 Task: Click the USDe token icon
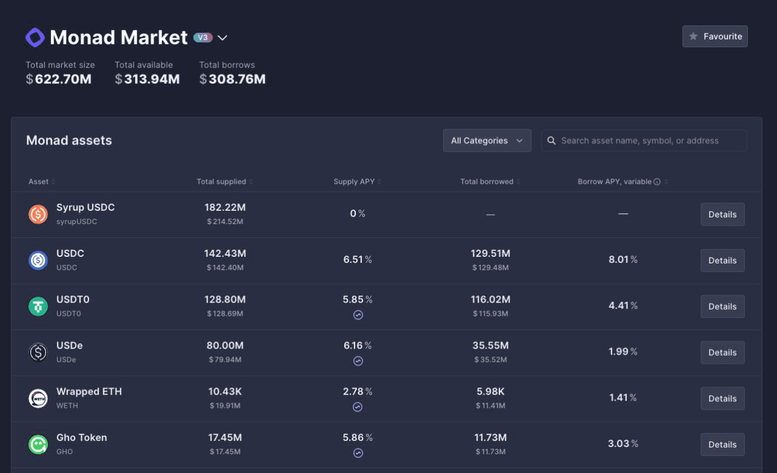click(x=38, y=352)
